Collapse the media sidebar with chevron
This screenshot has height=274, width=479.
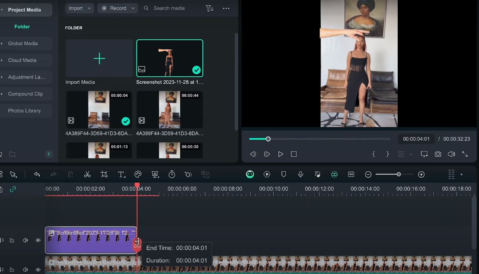(x=49, y=154)
